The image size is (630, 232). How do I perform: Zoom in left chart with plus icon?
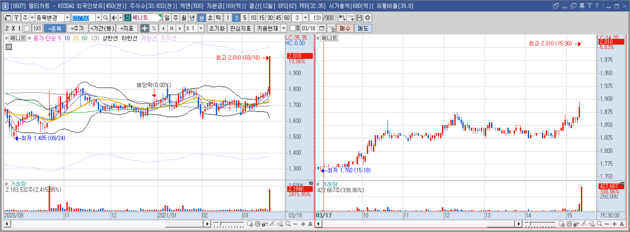point(303,224)
